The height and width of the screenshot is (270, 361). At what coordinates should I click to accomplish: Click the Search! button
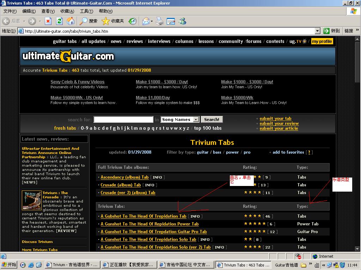212,120
